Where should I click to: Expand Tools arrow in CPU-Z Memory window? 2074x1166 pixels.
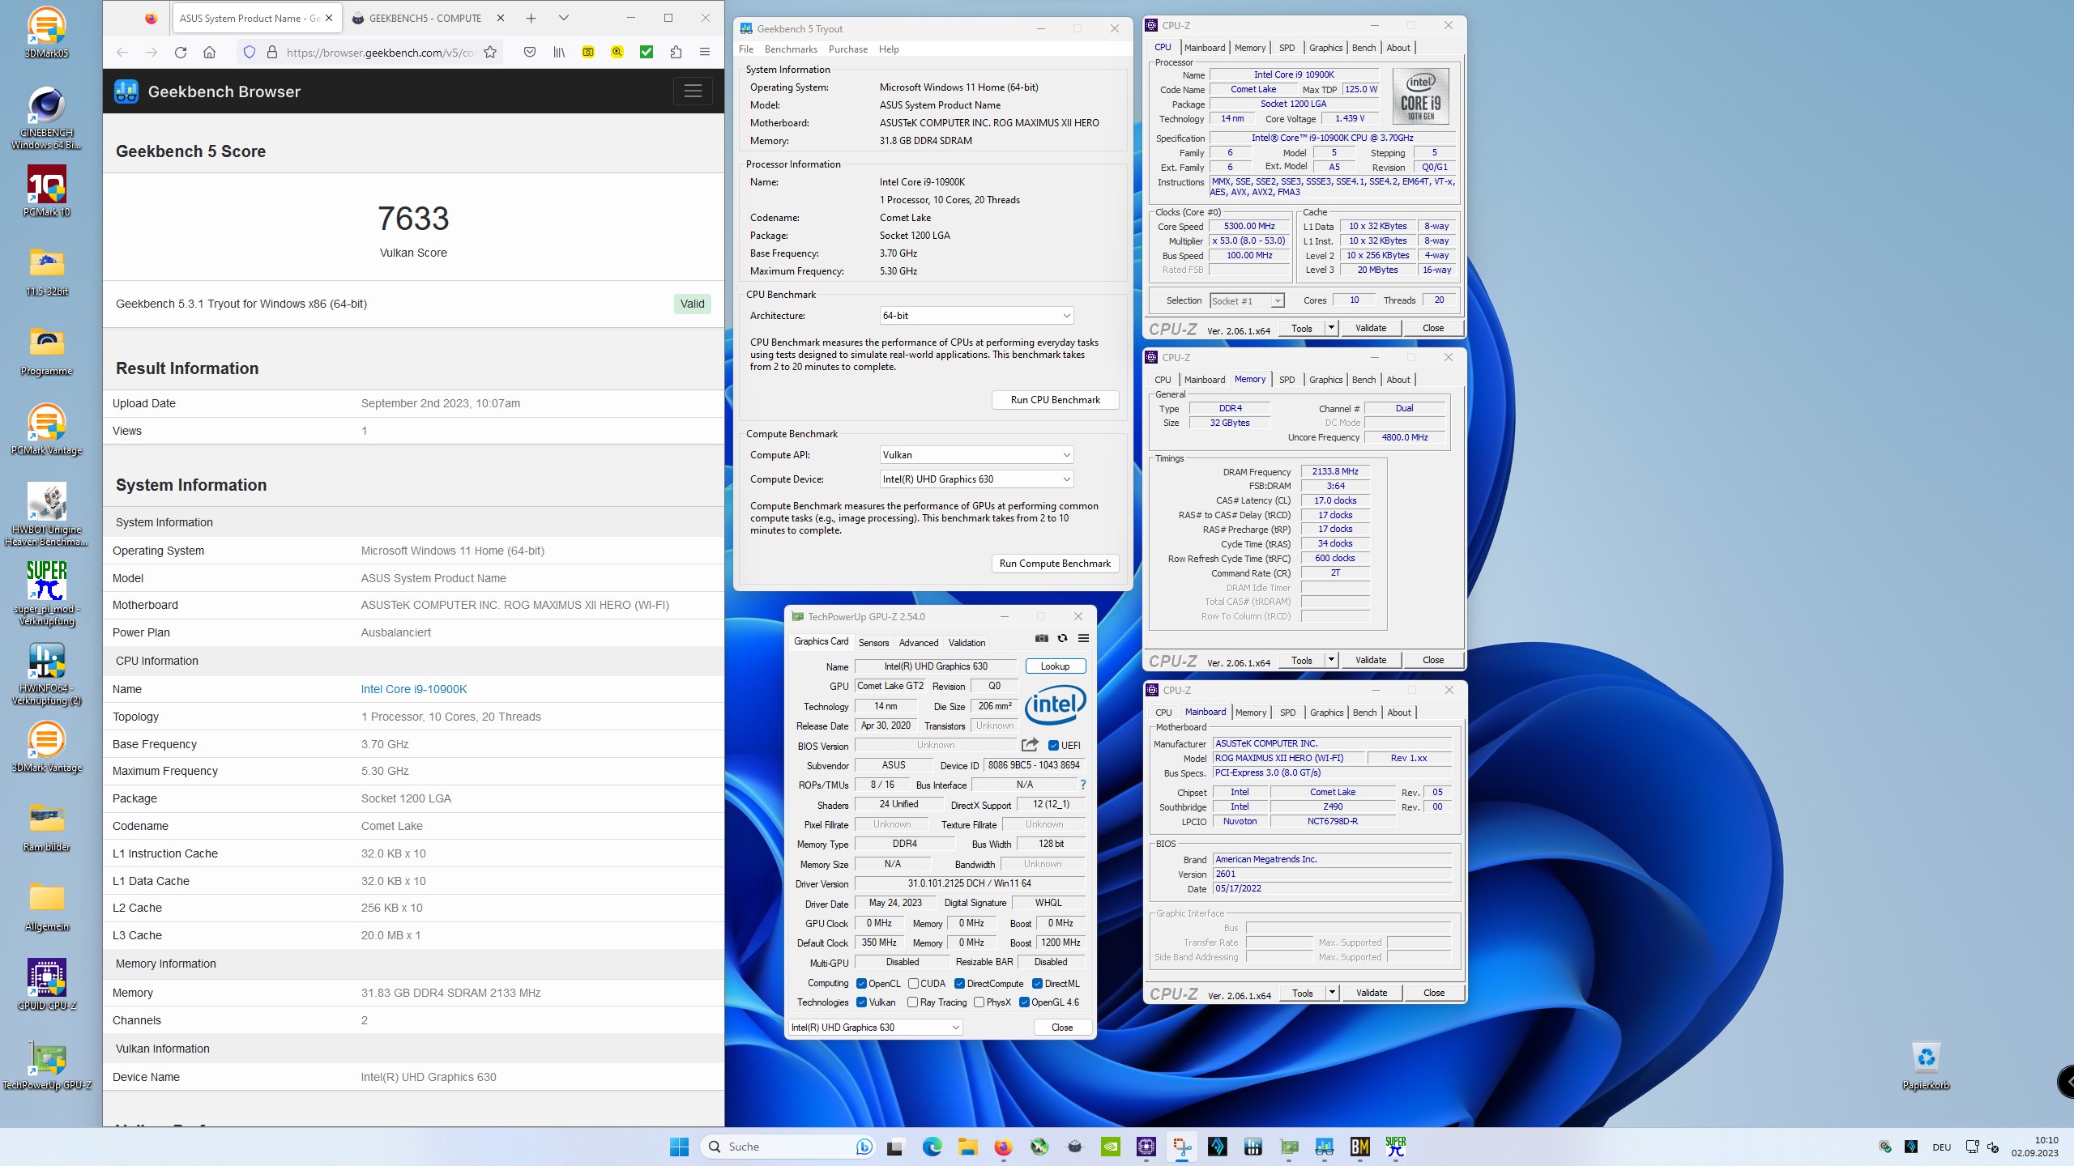(x=1330, y=660)
